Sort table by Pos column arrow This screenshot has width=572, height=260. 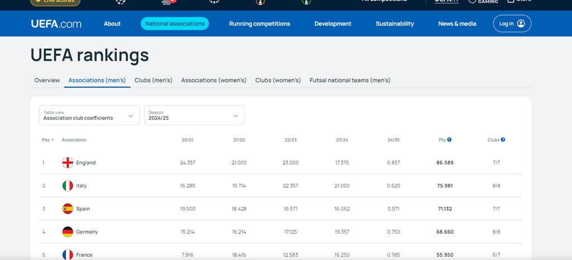click(53, 140)
